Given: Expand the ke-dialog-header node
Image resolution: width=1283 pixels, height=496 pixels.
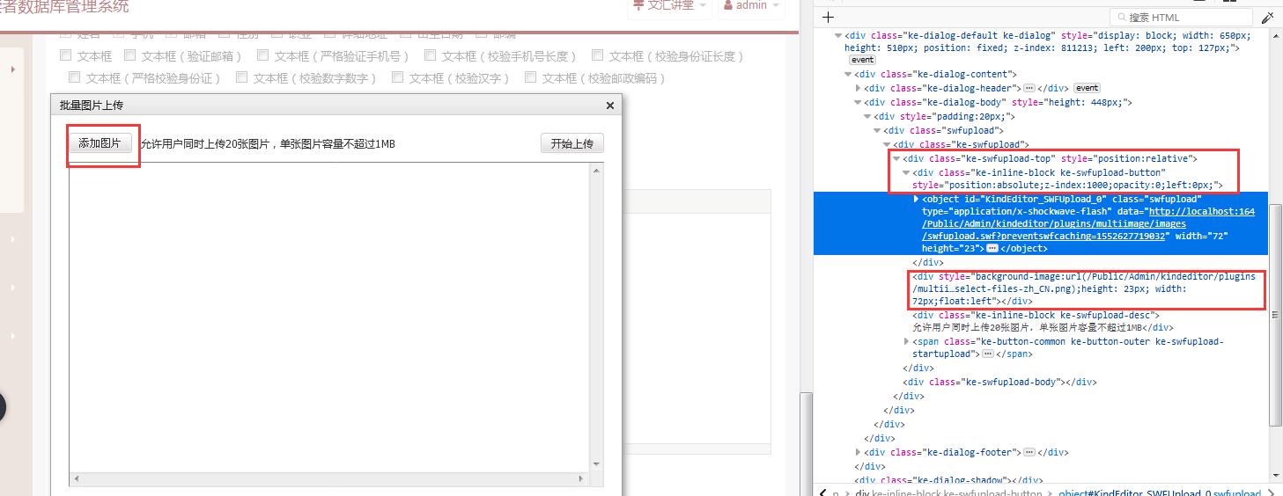Looking at the screenshot, I should click(859, 88).
